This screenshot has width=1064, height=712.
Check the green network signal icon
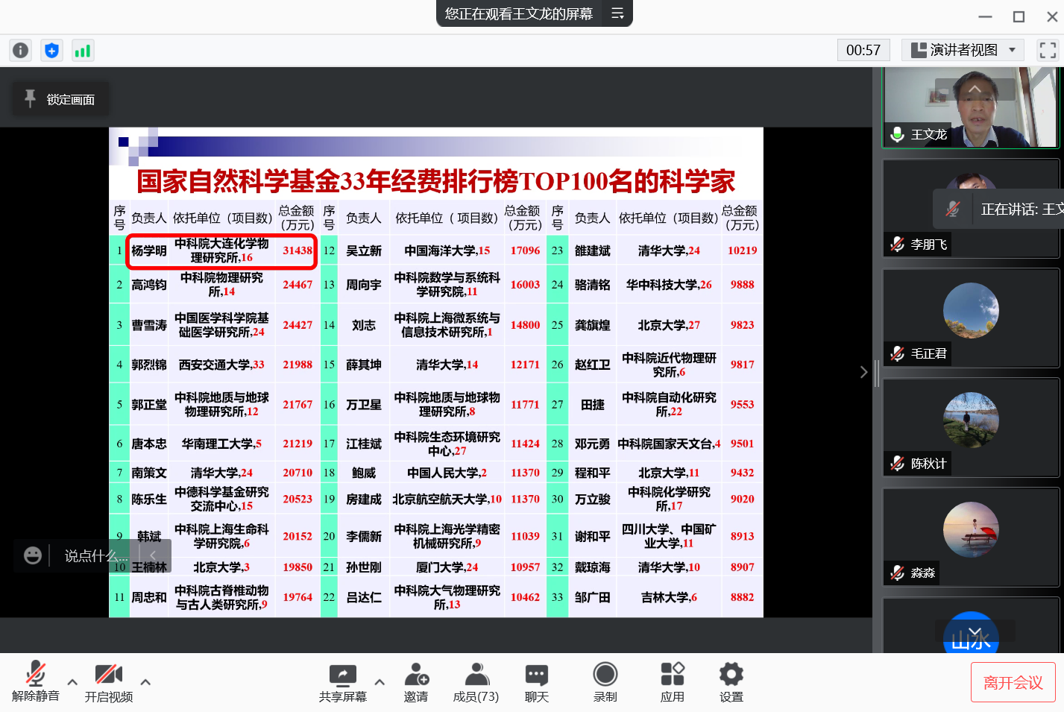click(82, 50)
